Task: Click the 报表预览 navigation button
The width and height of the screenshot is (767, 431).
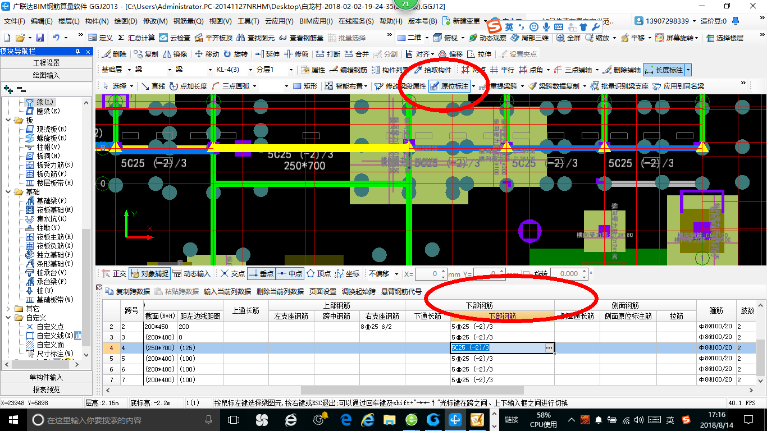Action: (x=46, y=389)
